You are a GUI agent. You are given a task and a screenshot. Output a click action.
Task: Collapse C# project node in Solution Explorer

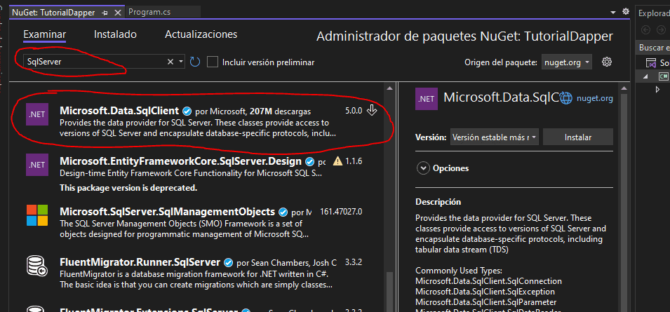pos(645,77)
